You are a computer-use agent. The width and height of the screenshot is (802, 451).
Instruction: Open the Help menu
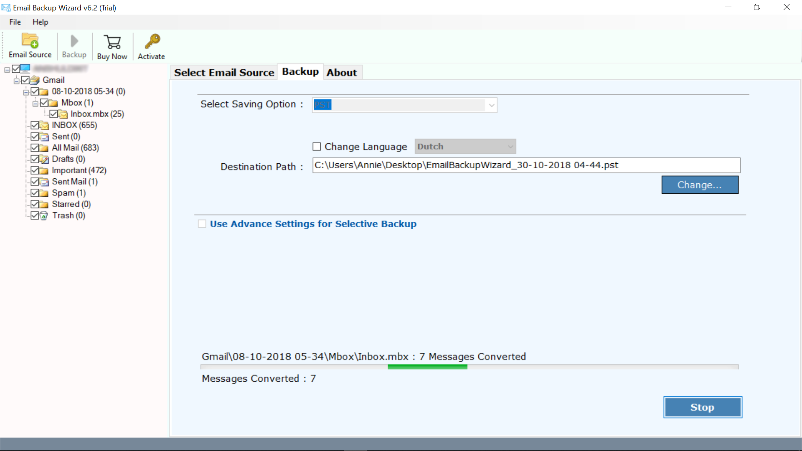point(40,22)
